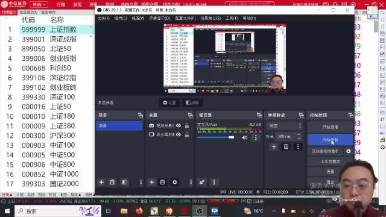The width and height of the screenshot is (386, 217).
Task: Toggle visibility eye of video capture source
Action: (x=179, y=126)
